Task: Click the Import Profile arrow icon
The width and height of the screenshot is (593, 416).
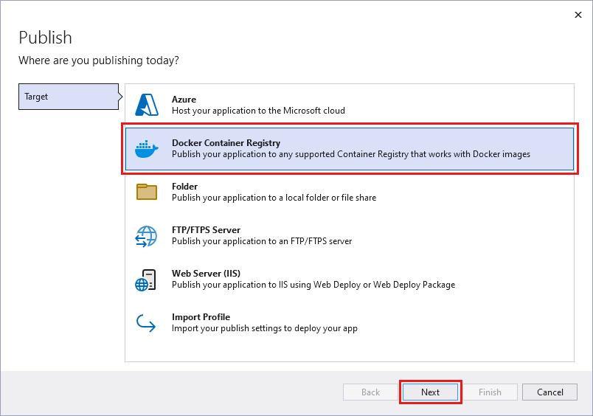Action: [x=146, y=323]
